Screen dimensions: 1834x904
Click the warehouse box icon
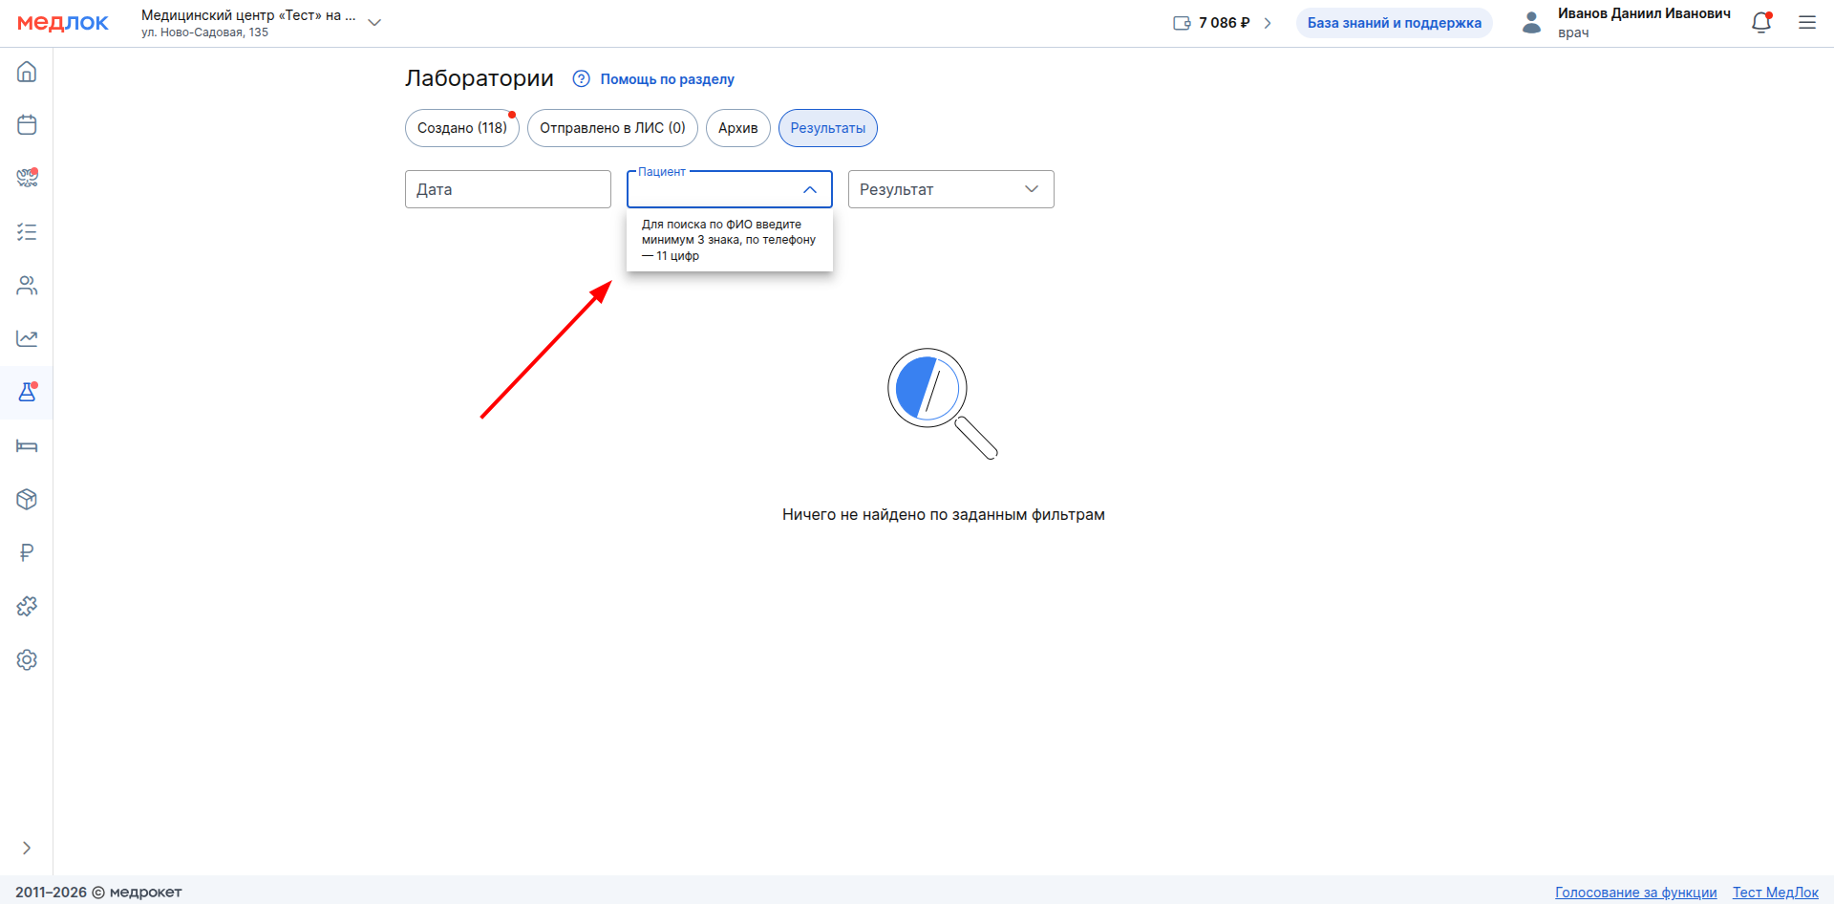pos(27,500)
